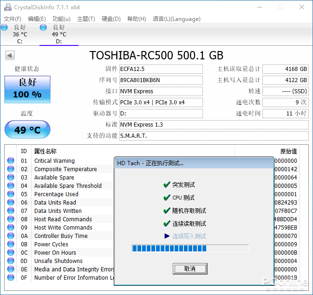Screen dimensions: 313x295
Task: Open the 主题(T) menu
Action: (x=86, y=19)
